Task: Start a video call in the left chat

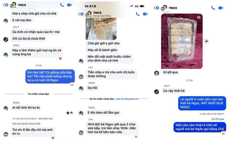Action: (70, 5)
